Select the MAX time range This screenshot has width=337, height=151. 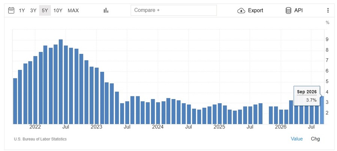click(x=73, y=10)
